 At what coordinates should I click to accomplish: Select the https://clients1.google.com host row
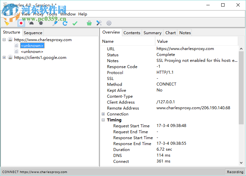[40, 58]
